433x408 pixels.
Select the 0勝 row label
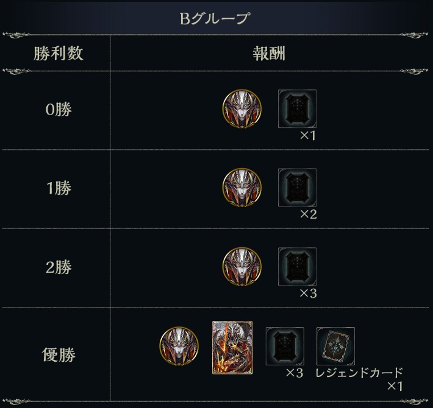(x=59, y=109)
